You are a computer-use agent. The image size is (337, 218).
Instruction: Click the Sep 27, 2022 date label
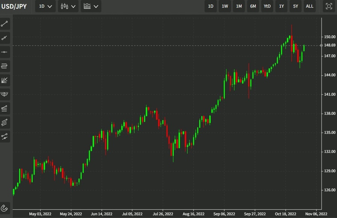[x=255, y=214]
